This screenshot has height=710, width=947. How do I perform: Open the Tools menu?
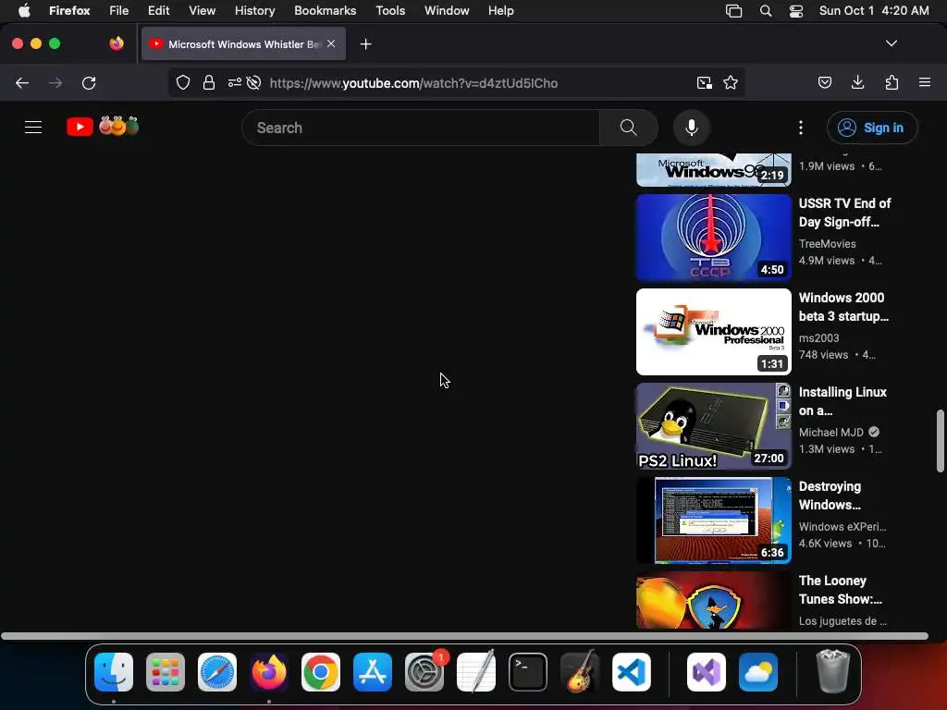[390, 10]
